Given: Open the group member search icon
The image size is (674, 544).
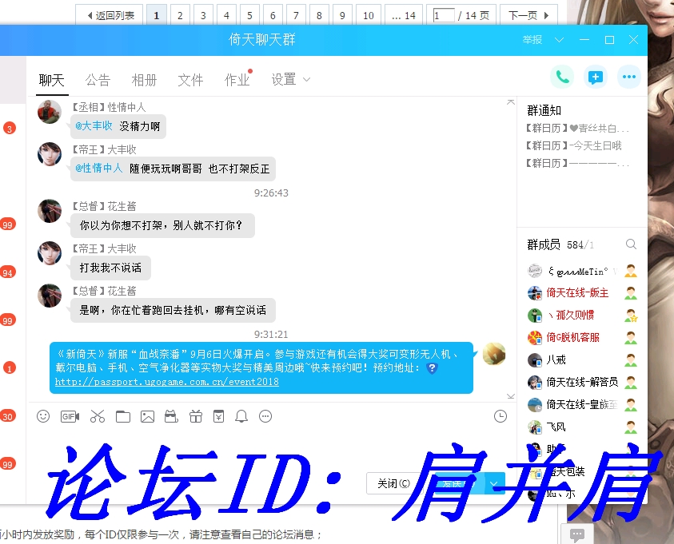Looking at the screenshot, I should pos(631,244).
